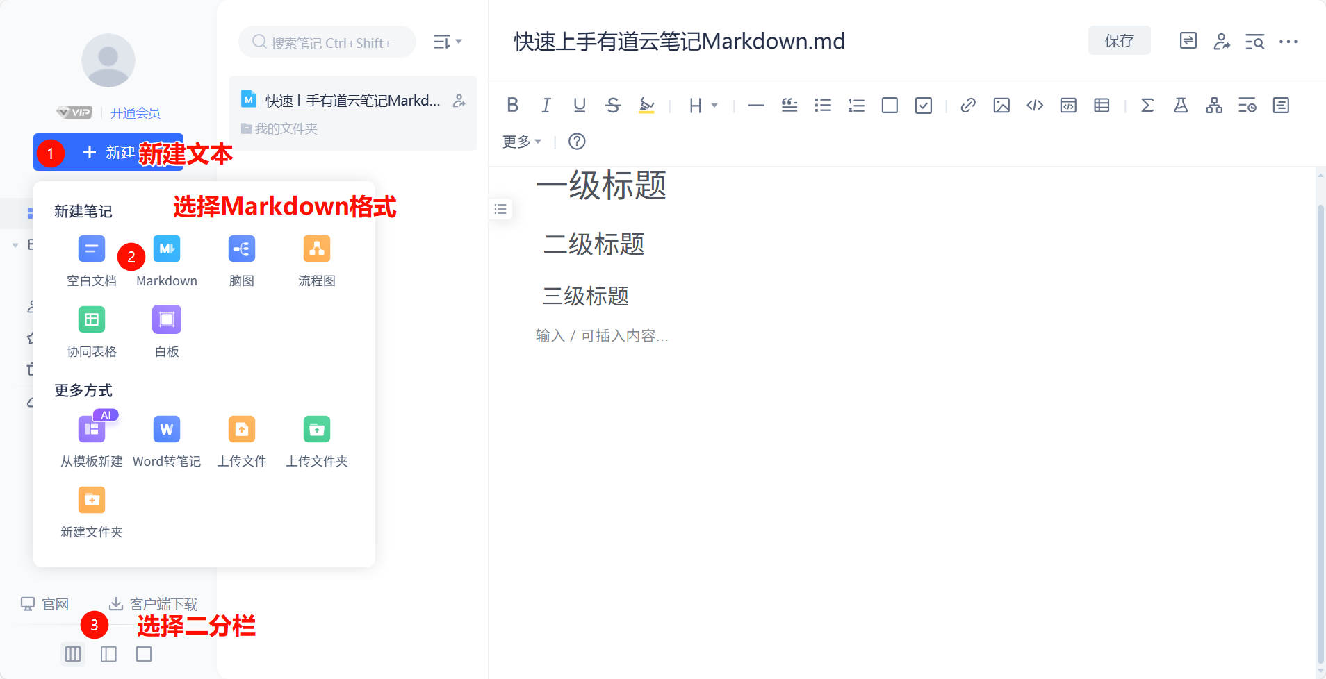Screen dimensions: 1326x679
Task: Open the share collaborator icon in the header
Action: (1222, 42)
